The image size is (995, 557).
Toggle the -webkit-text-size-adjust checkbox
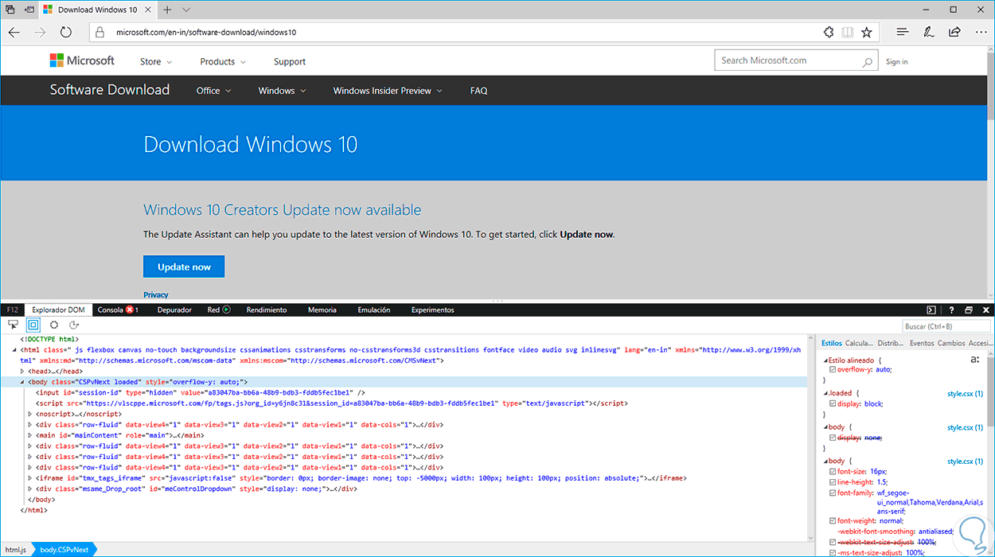tap(833, 541)
